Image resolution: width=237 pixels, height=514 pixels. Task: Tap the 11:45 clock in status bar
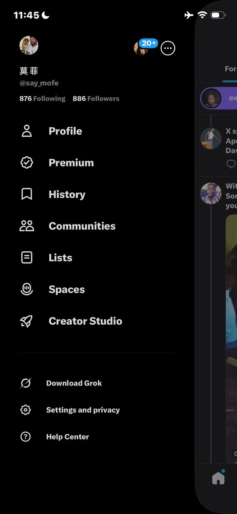(26, 15)
